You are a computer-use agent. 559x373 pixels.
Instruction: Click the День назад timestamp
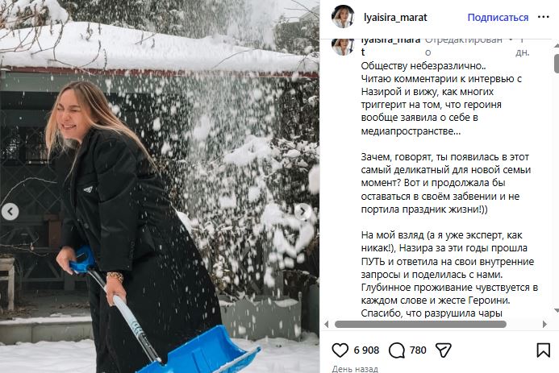pyautogui.click(x=355, y=369)
